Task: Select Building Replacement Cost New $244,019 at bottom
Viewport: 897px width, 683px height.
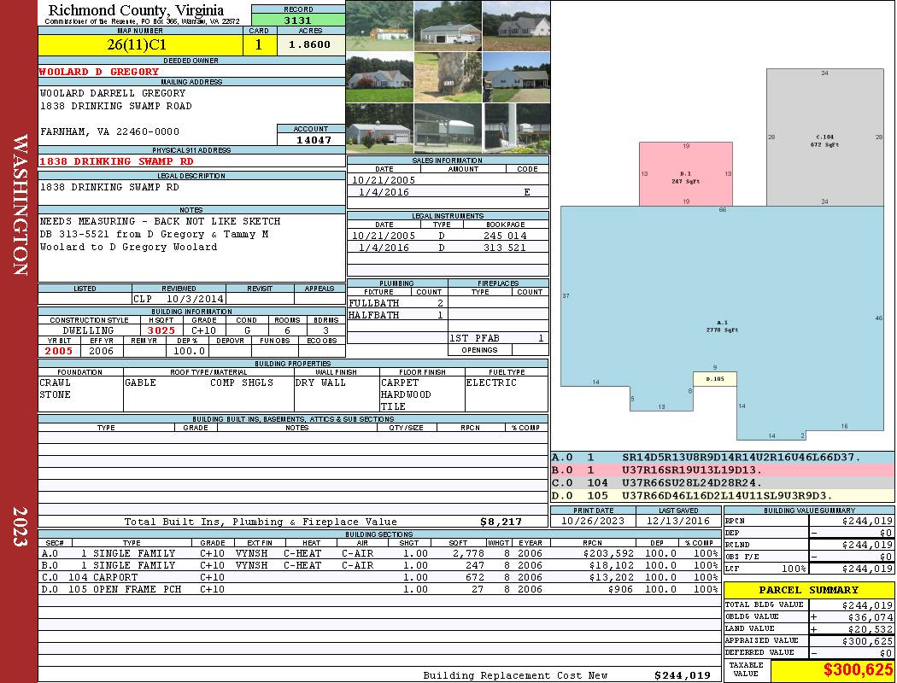Action: click(683, 675)
